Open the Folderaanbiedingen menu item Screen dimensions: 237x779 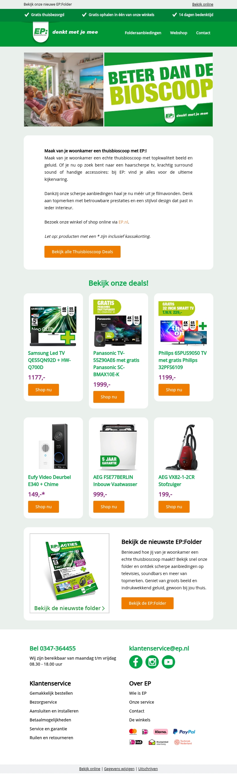143,33
